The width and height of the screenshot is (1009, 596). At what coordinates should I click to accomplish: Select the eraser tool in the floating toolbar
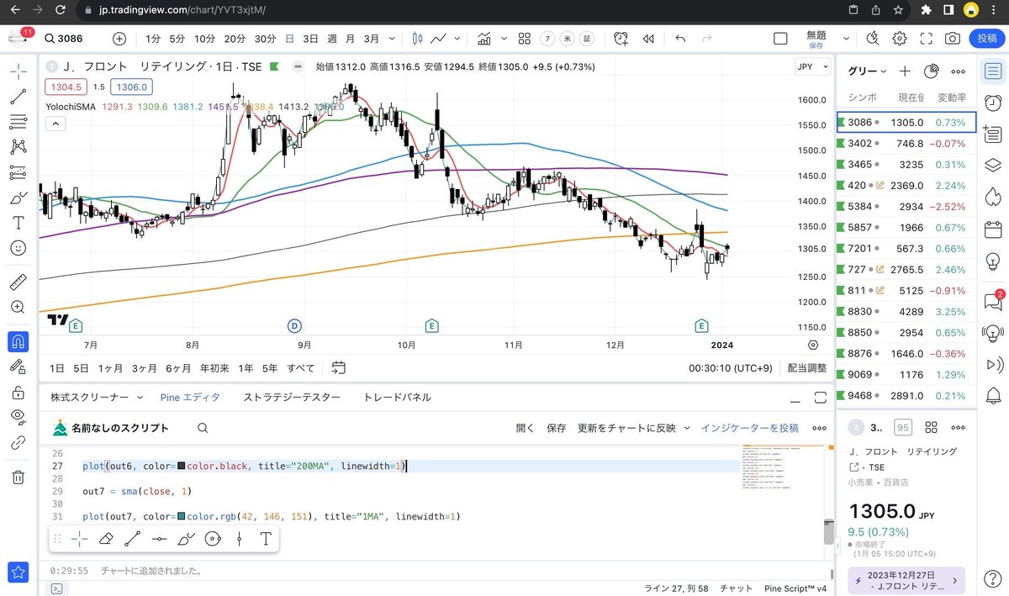[x=106, y=539]
